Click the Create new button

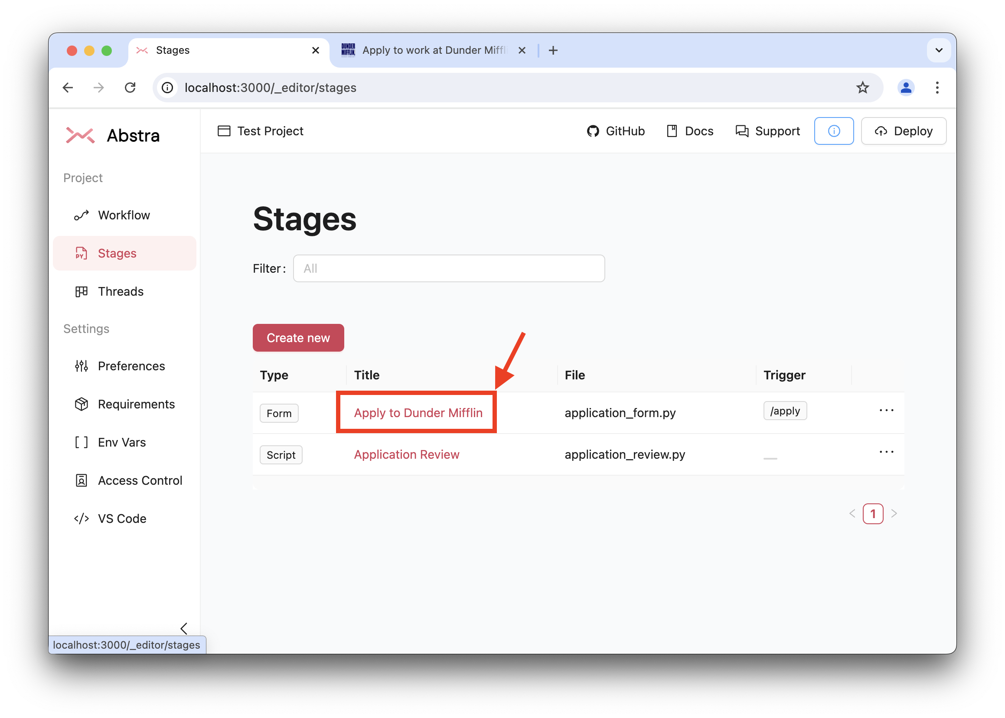pyautogui.click(x=298, y=338)
